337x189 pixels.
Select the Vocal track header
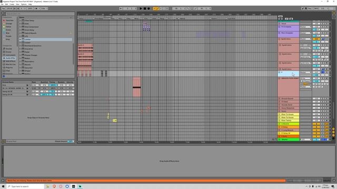click(288, 24)
